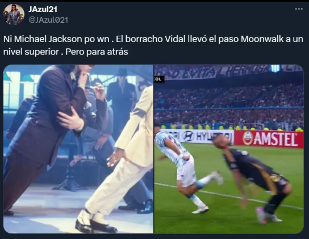Image resolution: width=309 pixels, height=239 pixels.
Task: Click the white-suited dancer's black shoes
Action: (95, 224)
